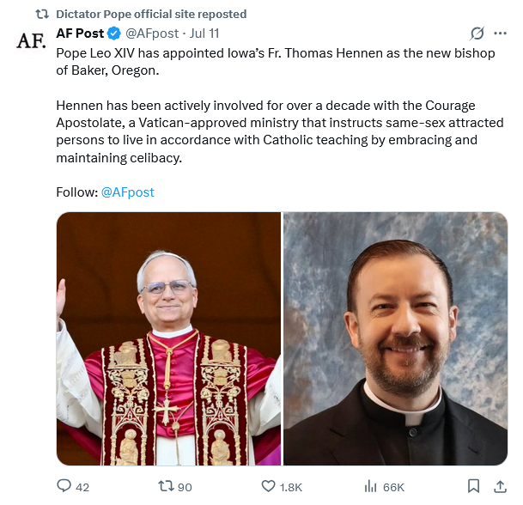Open the left photo of the pope

(x=168, y=338)
